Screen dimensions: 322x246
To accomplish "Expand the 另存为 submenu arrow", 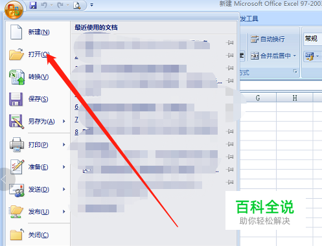I will [64, 121].
